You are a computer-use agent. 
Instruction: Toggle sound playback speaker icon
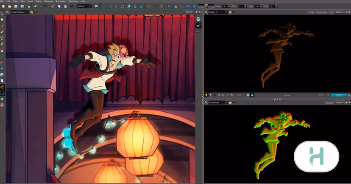coord(188,6)
